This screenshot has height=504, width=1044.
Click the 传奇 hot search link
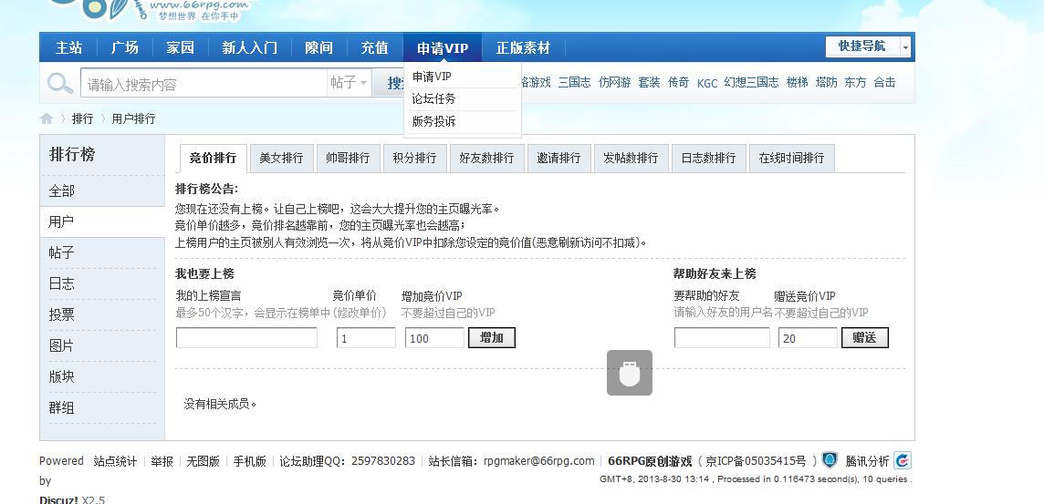(x=678, y=82)
